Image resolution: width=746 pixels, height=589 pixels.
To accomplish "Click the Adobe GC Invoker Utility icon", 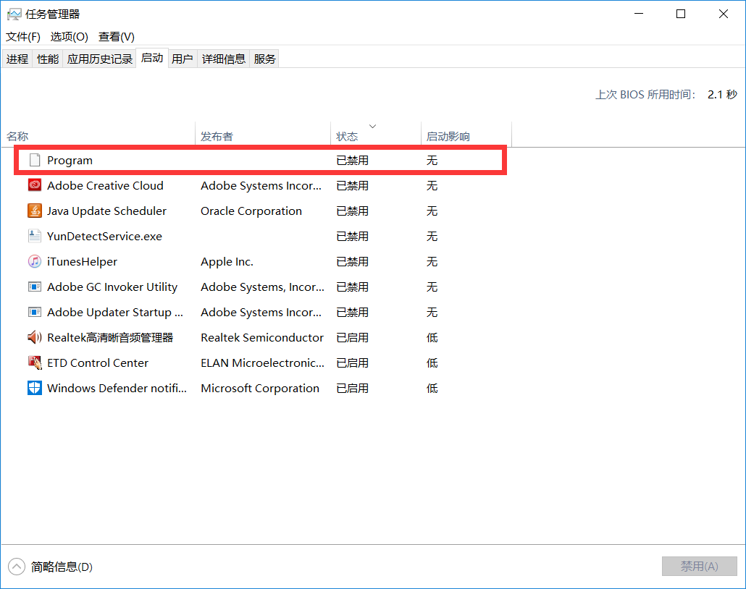I will [34, 287].
